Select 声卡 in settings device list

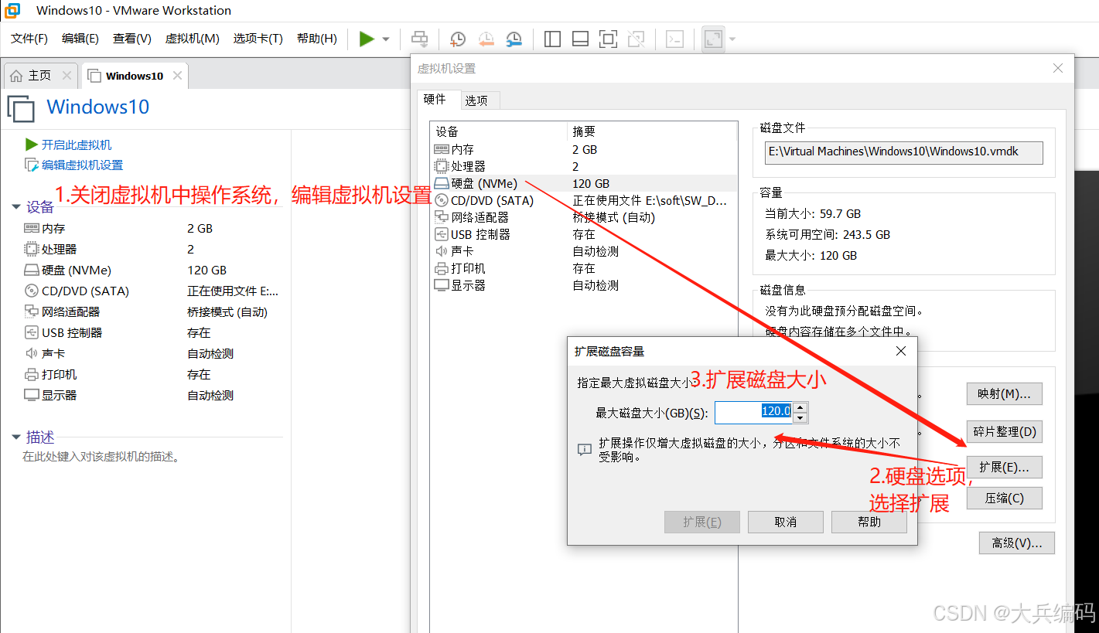584,251
